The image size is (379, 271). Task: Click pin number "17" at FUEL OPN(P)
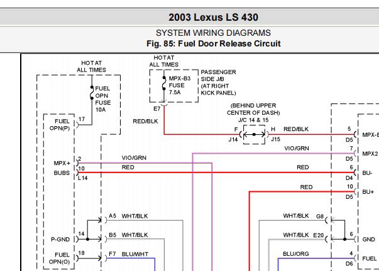(x=82, y=119)
